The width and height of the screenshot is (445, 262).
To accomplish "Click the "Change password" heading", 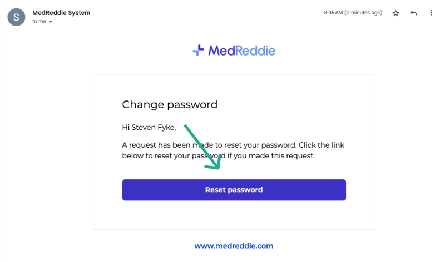I will pos(170,104).
